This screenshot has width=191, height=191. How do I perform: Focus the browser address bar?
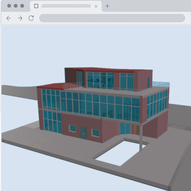click(x=112, y=18)
